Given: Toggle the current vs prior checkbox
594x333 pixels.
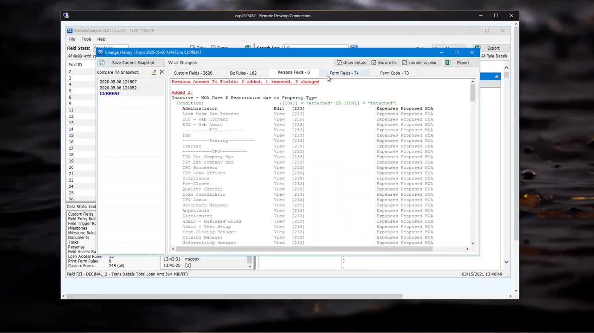Looking at the screenshot, I should tap(404, 63).
